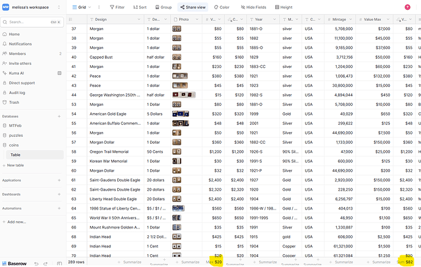Open the Trash
This screenshot has width=421, height=267.
point(14,102)
